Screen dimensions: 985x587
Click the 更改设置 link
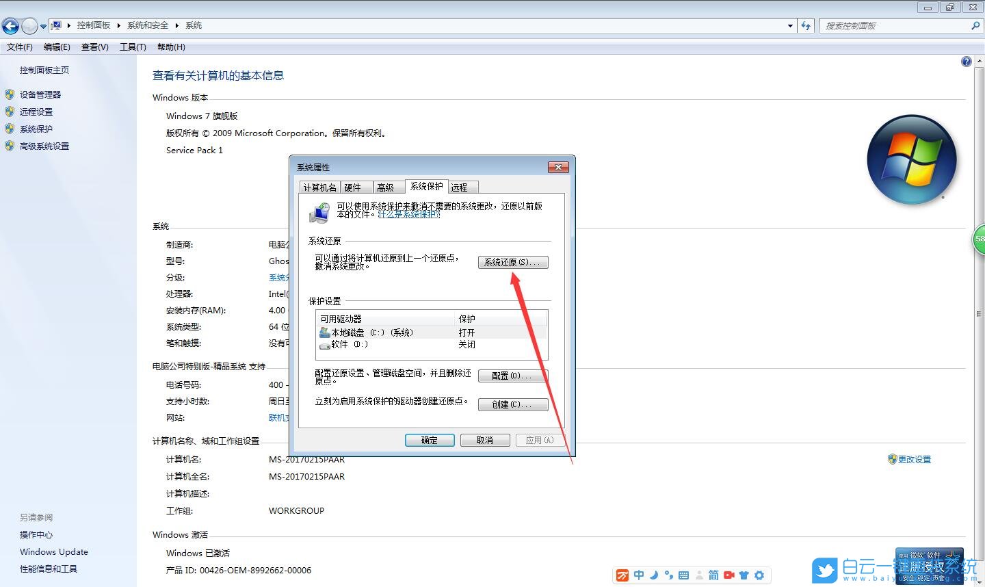[915, 459]
